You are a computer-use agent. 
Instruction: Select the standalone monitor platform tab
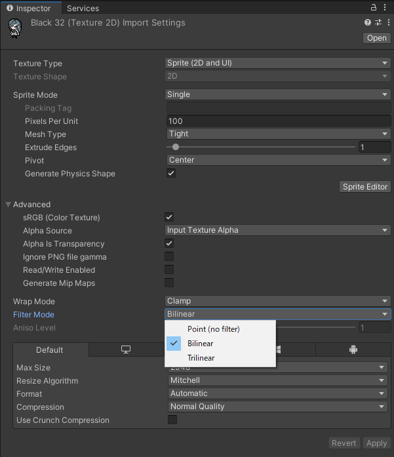tap(126, 349)
